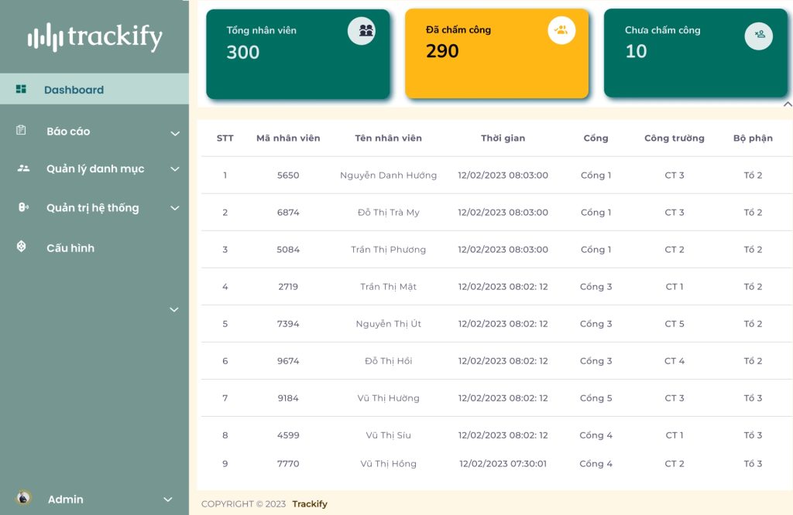Image resolution: width=793 pixels, height=515 pixels.
Task: Click the Quản trị hệ thống icon
Action: tap(22, 207)
